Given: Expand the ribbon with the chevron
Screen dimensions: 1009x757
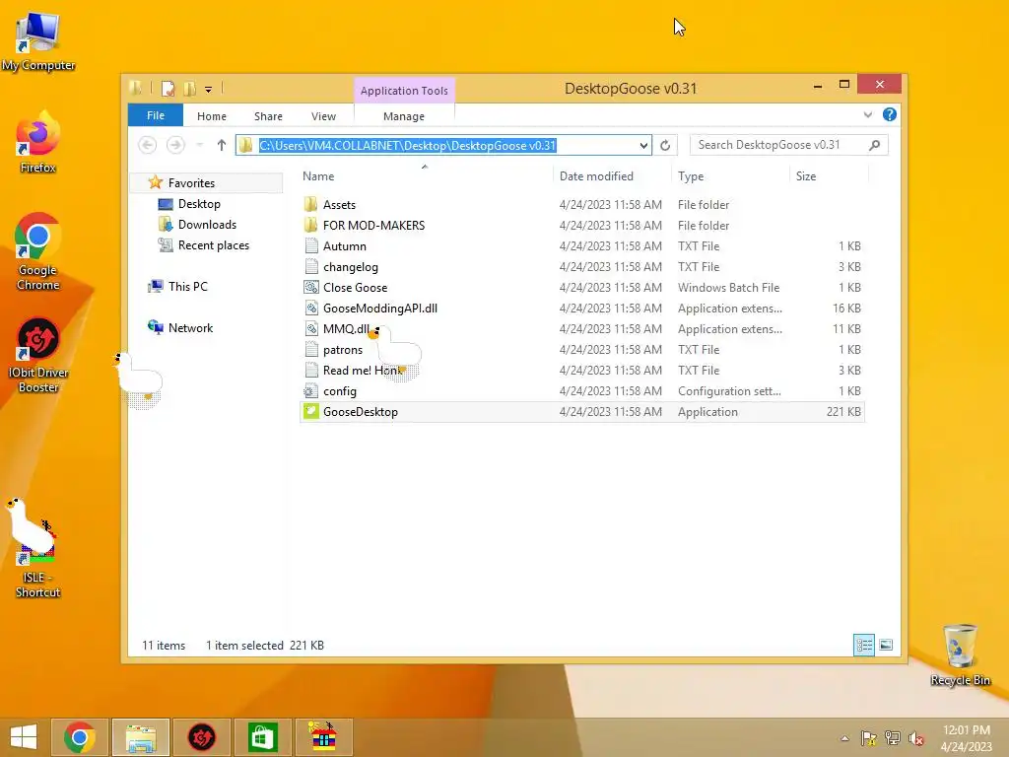Looking at the screenshot, I should 867,114.
